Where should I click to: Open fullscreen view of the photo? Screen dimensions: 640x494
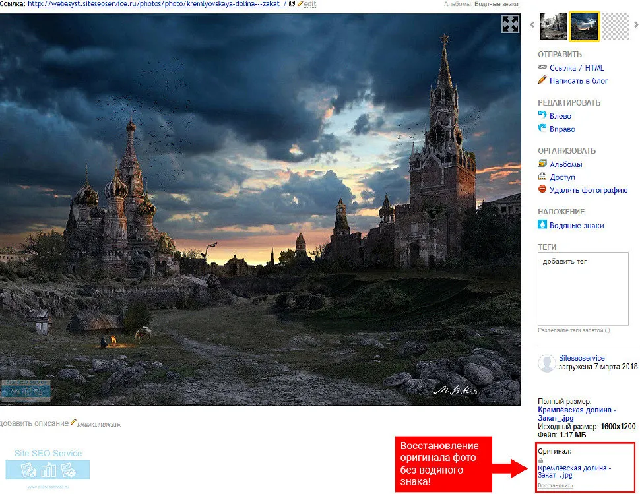point(510,24)
